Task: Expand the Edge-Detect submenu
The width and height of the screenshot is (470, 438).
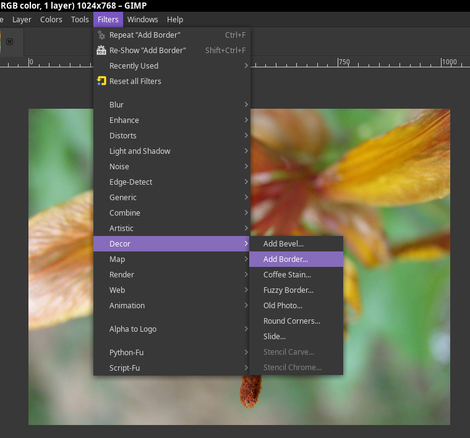Action: (x=172, y=182)
